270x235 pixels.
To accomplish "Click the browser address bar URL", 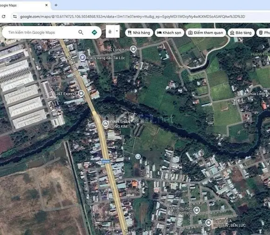I will [132, 16].
